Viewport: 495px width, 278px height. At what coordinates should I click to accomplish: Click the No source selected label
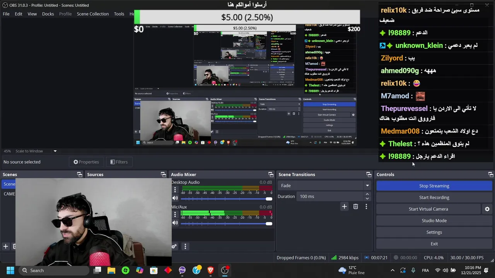22,162
